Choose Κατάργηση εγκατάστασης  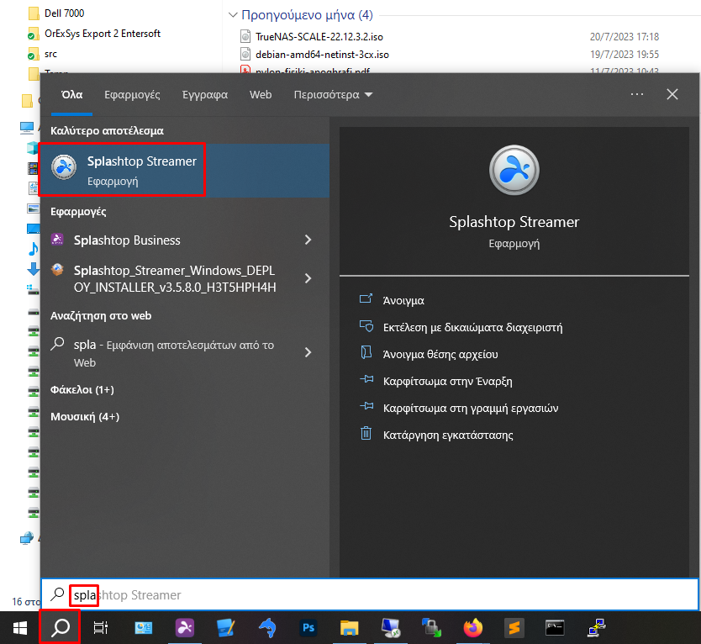[x=448, y=435]
